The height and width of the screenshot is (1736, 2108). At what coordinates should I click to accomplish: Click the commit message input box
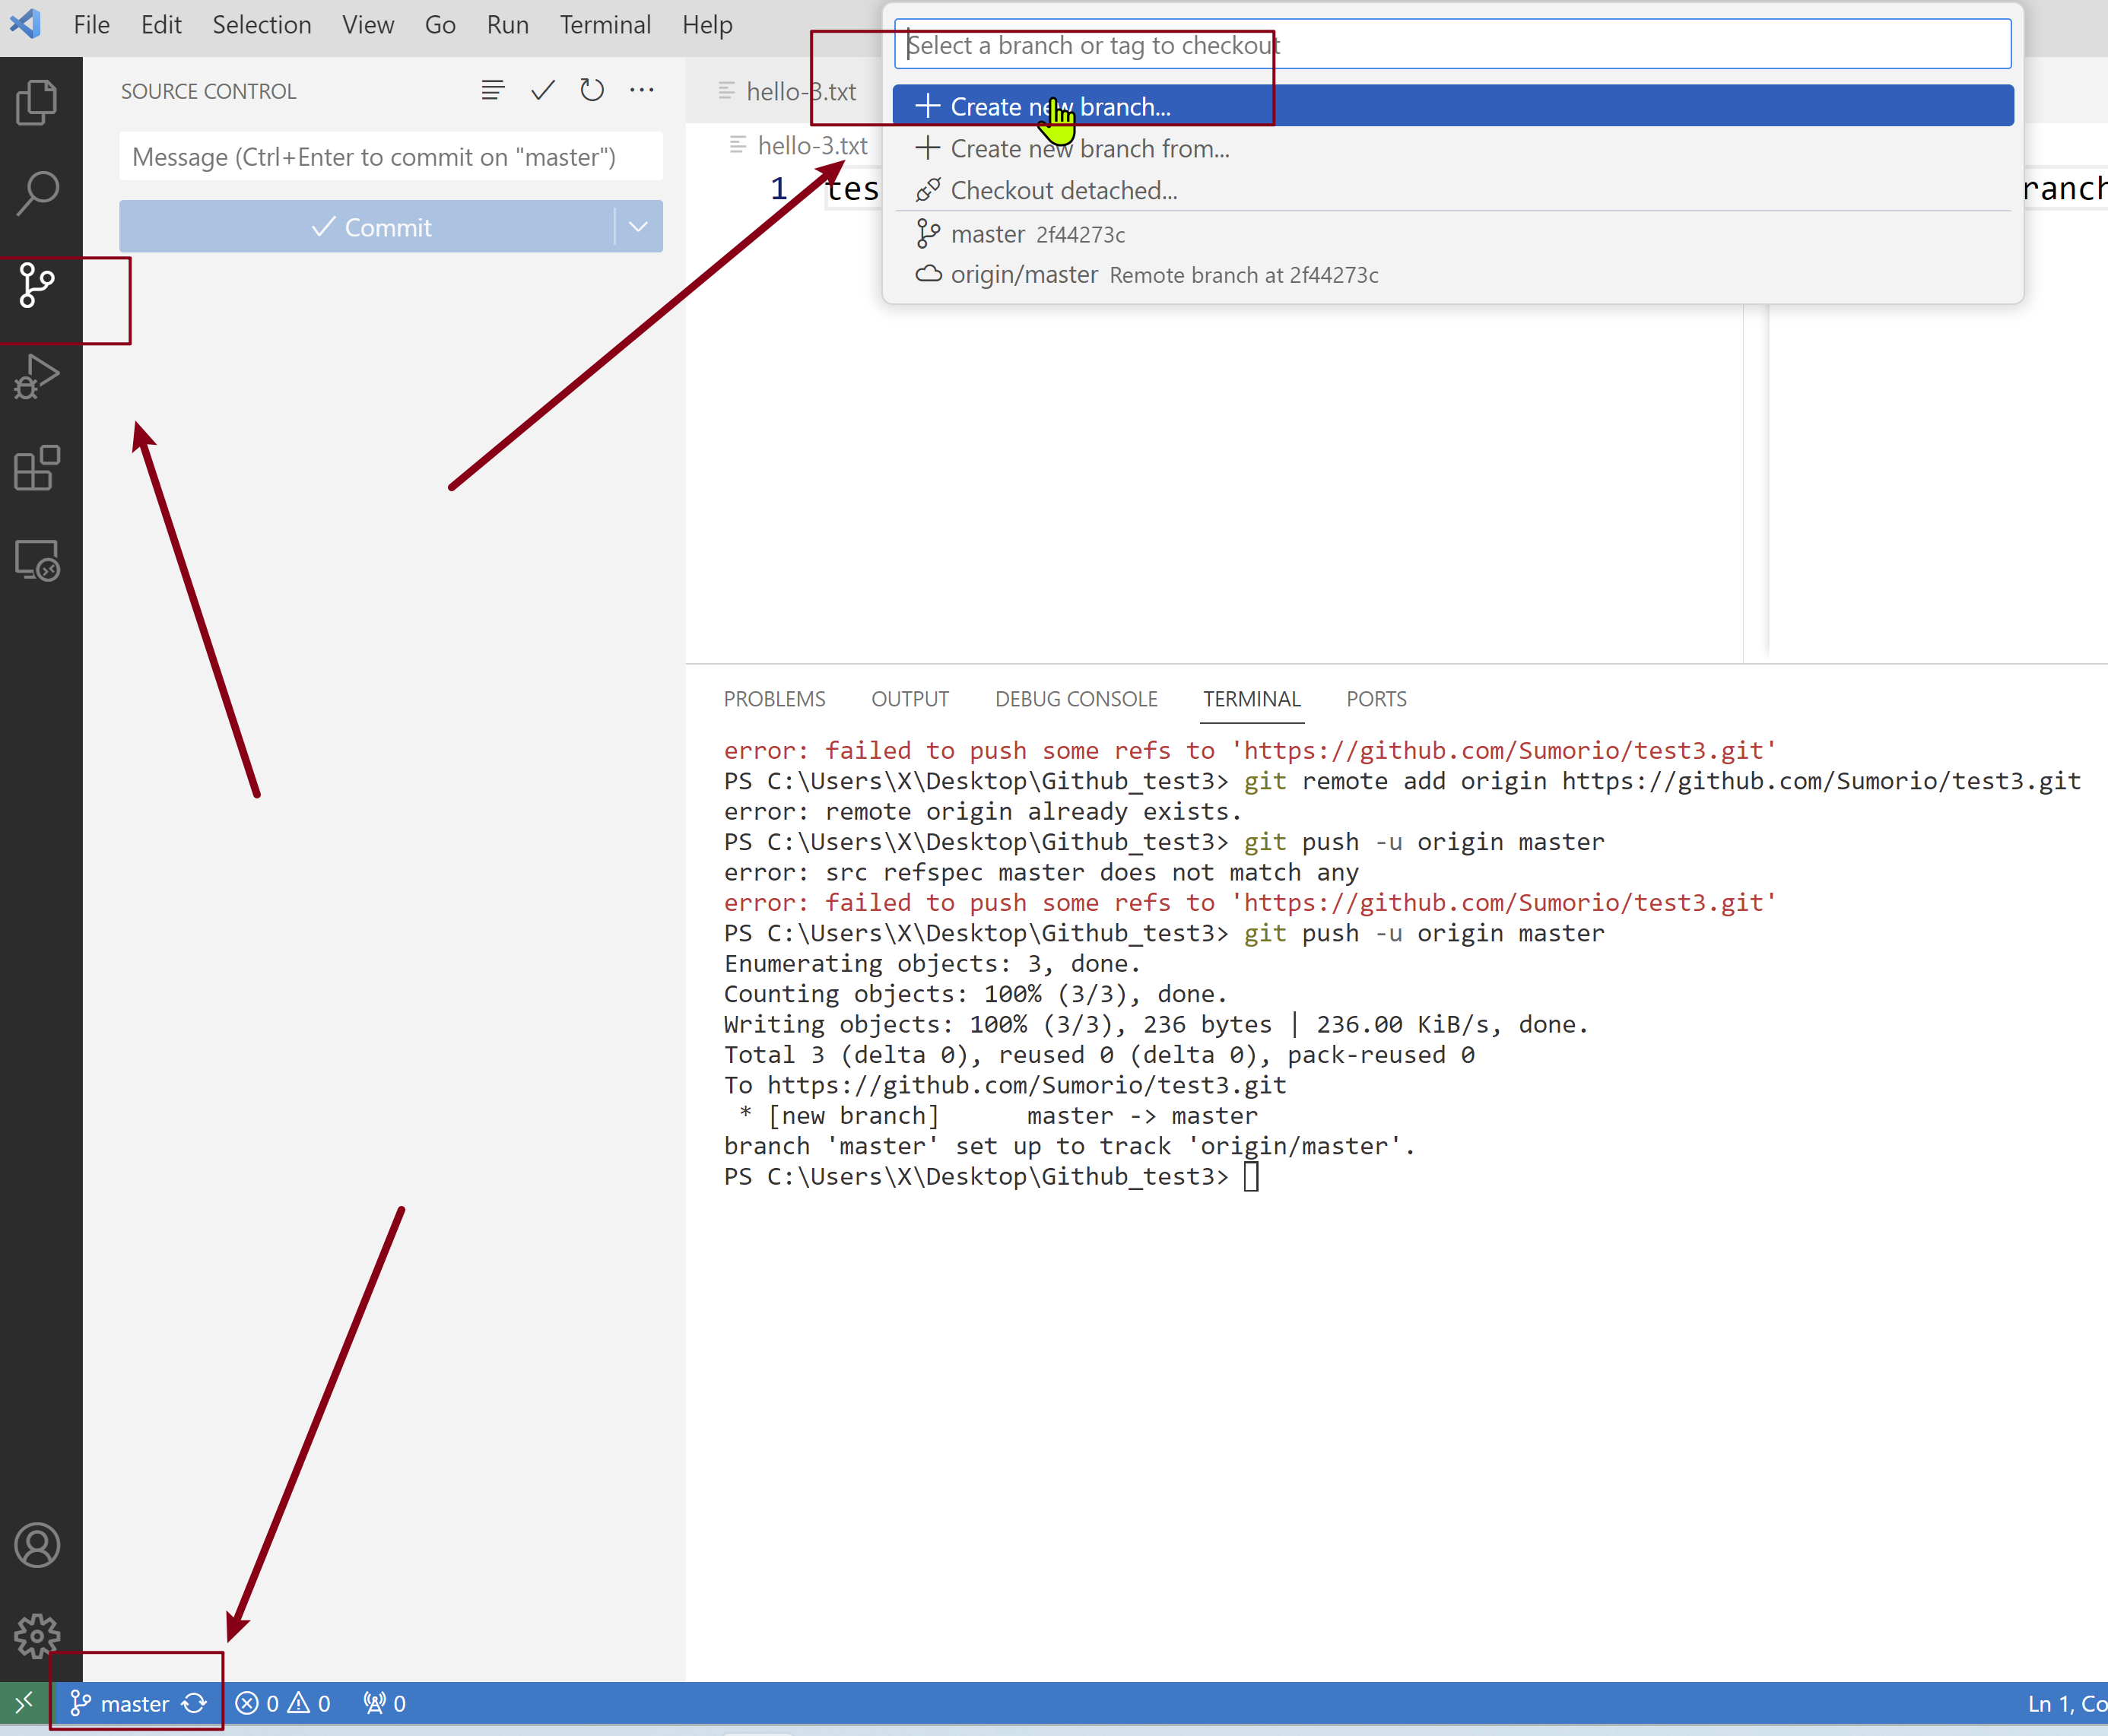click(x=390, y=157)
